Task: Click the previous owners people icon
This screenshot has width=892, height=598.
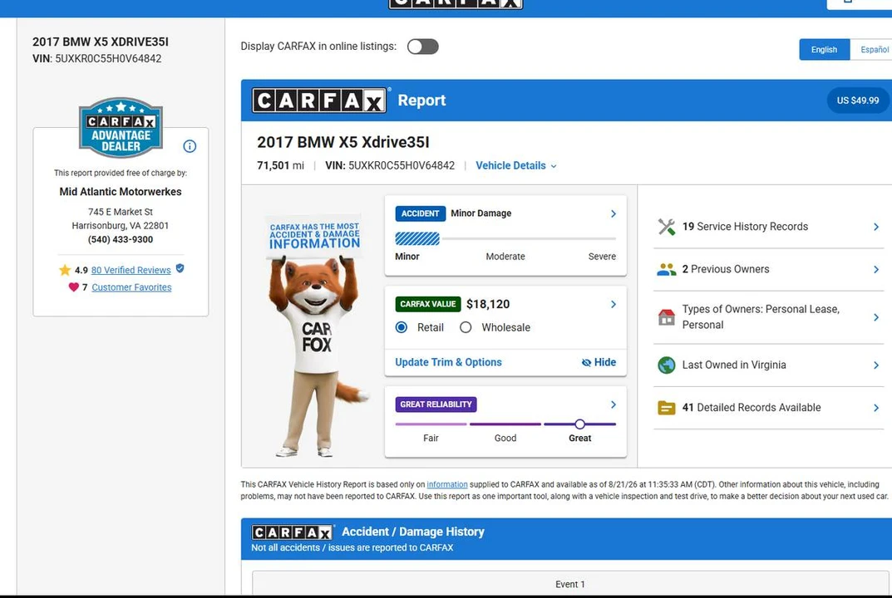Action: coord(666,269)
